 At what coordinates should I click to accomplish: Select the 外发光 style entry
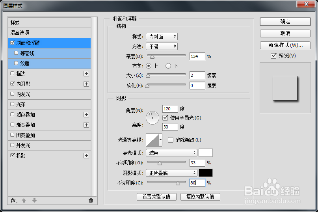[49, 145]
